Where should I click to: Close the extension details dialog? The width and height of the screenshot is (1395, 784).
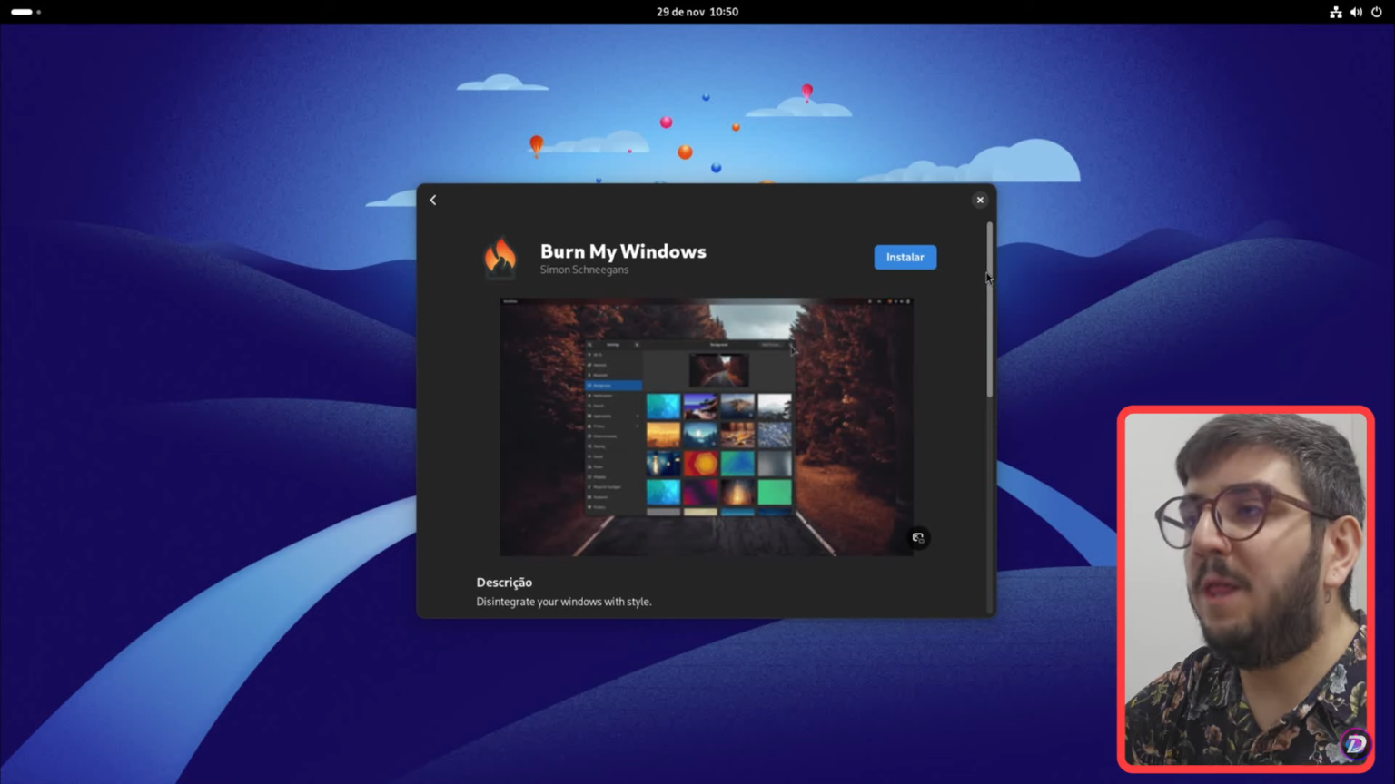point(980,200)
